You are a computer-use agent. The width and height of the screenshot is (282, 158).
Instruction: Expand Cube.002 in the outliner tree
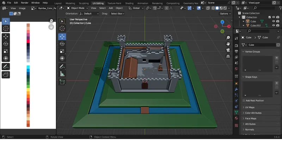244,25
